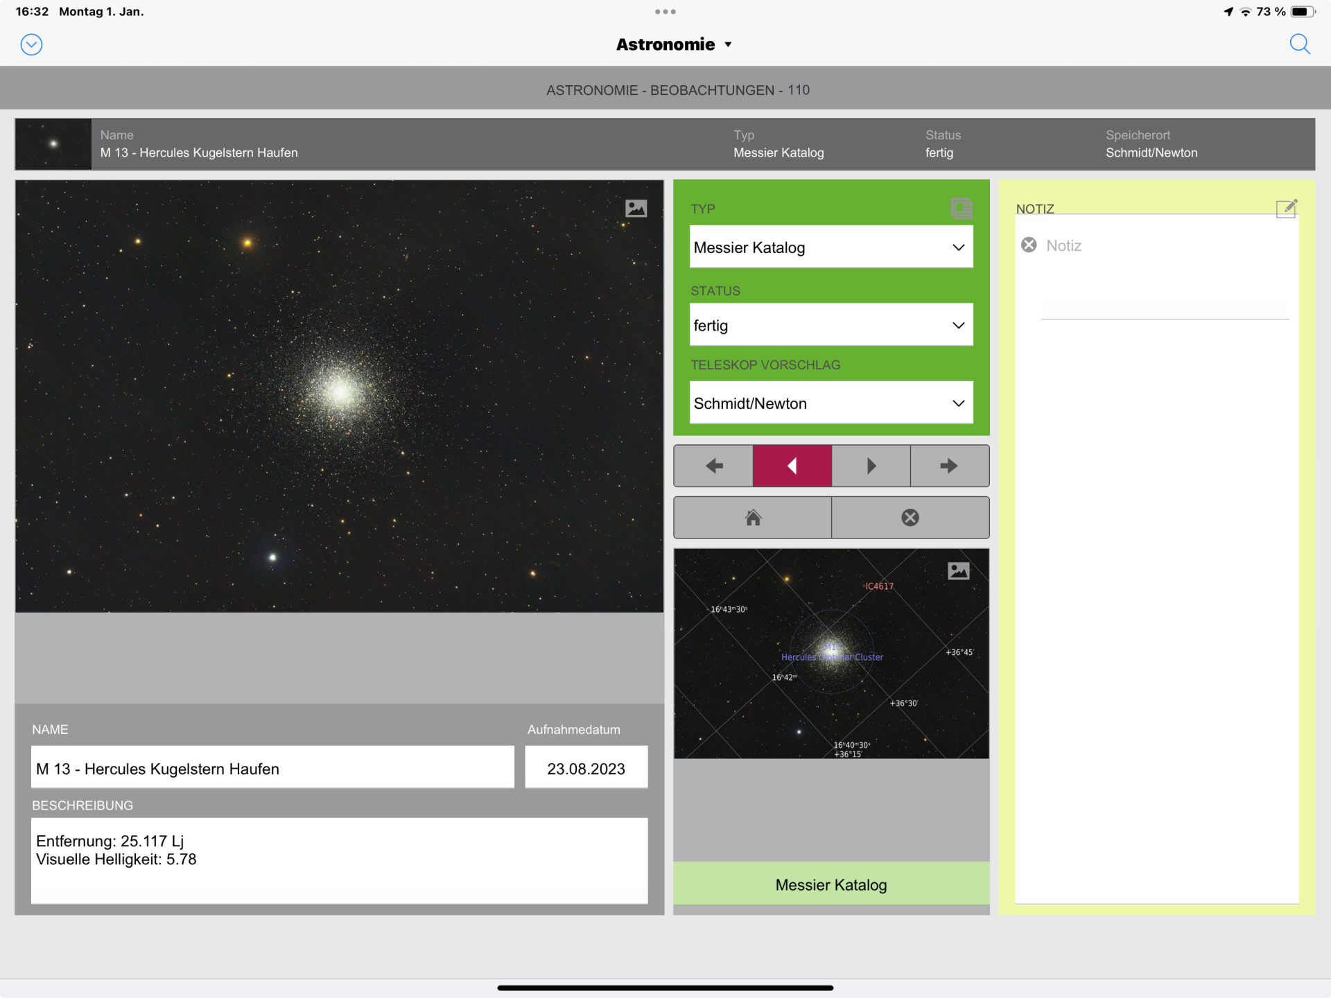1331x998 pixels.
Task: Open the search magnifier icon
Action: pyautogui.click(x=1300, y=44)
